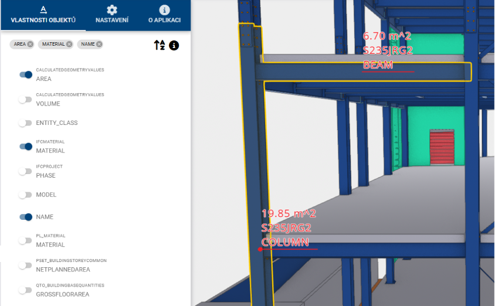Screen dimensions: 495x306
Task: Disable the IfcMaterial MATERIAL toggle
Action: coord(25,147)
